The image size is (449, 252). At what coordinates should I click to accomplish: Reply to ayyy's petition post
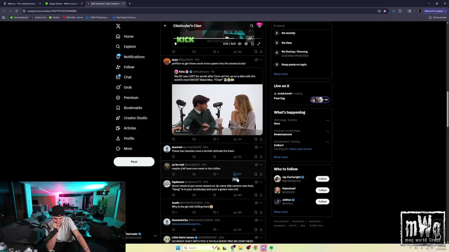(x=173, y=139)
